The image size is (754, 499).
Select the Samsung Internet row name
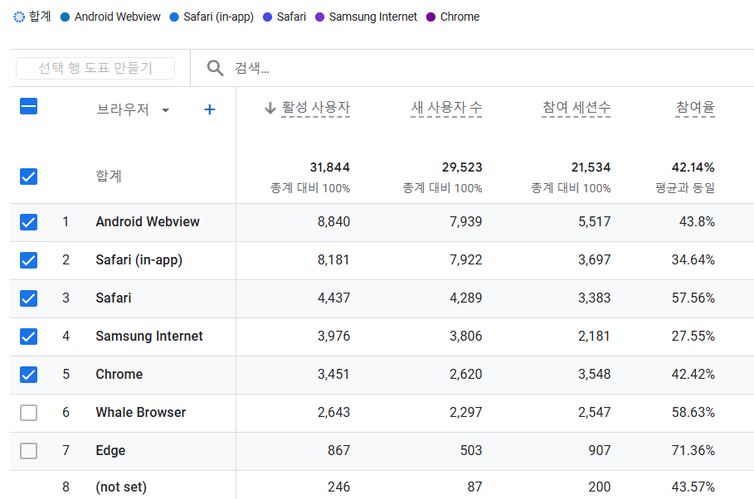pyautogui.click(x=149, y=336)
